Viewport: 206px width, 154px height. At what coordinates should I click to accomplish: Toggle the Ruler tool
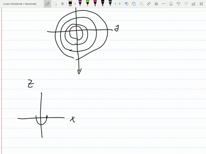click(149, 4)
